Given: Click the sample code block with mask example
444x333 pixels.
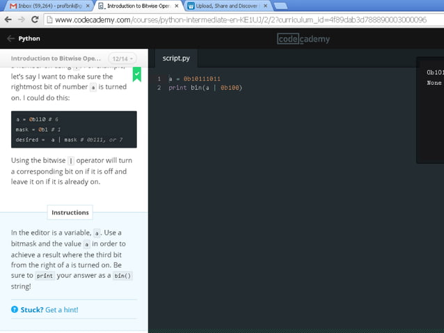Looking at the screenshot, I should point(74,130).
